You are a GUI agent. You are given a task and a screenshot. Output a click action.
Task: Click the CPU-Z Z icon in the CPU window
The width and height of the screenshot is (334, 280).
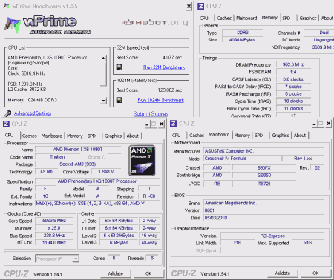6,124
